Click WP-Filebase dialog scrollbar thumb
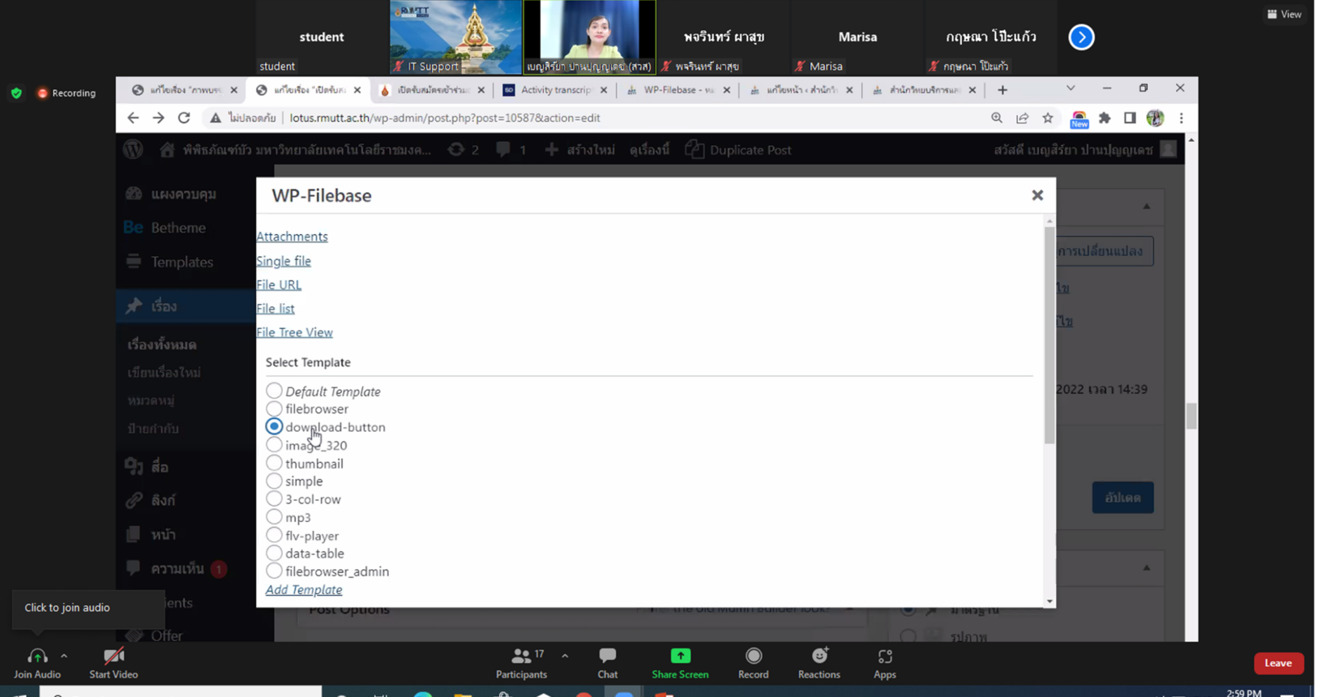The width and height of the screenshot is (1321, 697). coord(1050,335)
